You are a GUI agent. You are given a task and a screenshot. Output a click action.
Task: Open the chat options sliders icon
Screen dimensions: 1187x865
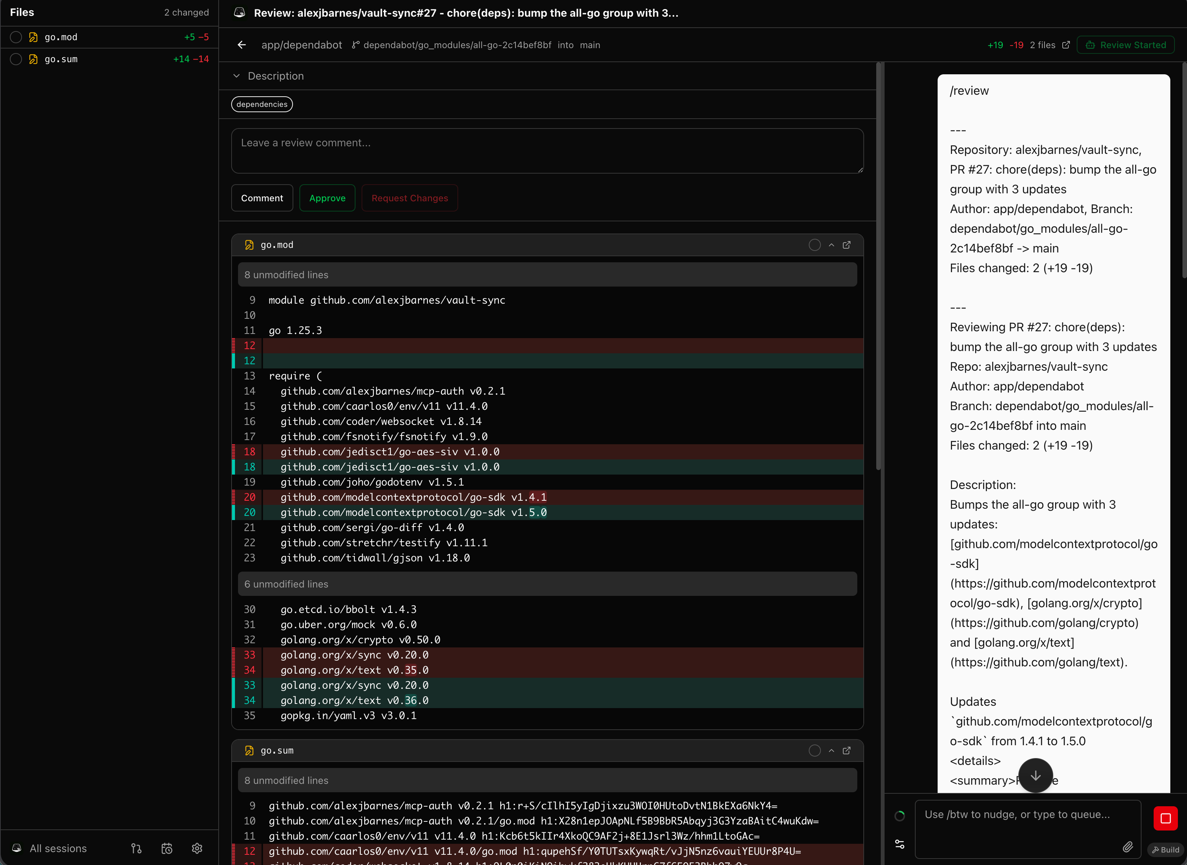click(x=899, y=844)
